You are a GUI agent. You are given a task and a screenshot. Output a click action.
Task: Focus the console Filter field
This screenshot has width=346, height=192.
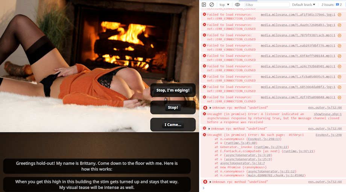(x=267, y=5)
